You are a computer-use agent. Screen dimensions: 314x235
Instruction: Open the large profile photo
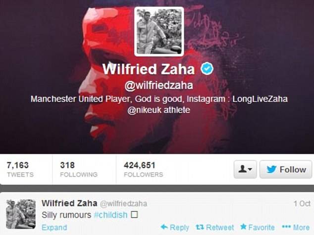point(159,32)
